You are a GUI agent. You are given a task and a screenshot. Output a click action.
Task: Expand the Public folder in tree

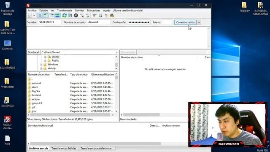click(x=45, y=61)
